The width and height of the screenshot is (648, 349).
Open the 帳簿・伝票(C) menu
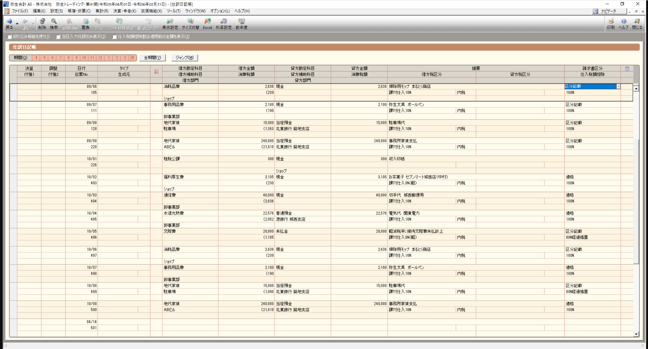[x=79, y=11]
